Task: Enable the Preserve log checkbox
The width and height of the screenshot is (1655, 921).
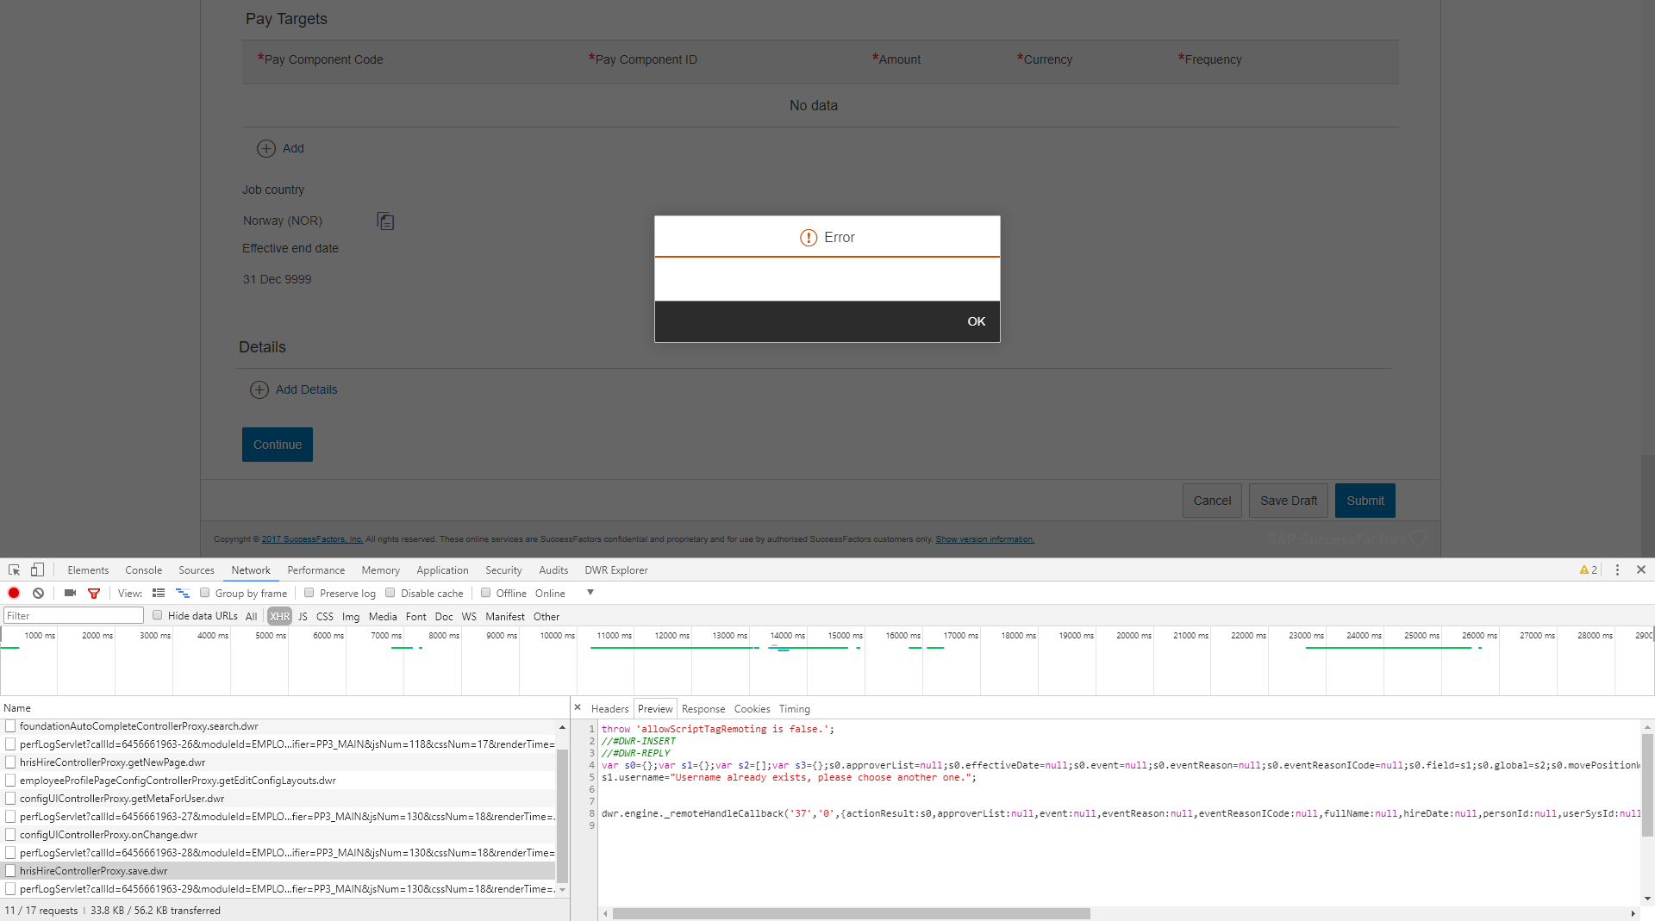Action: pyautogui.click(x=309, y=593)
